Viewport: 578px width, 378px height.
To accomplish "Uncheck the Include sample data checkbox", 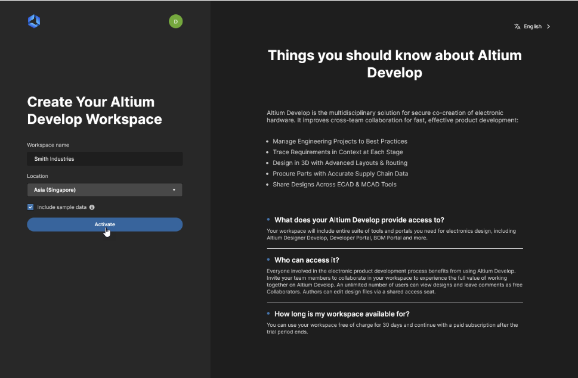I will pyautogui.click(x=30, y=207).
